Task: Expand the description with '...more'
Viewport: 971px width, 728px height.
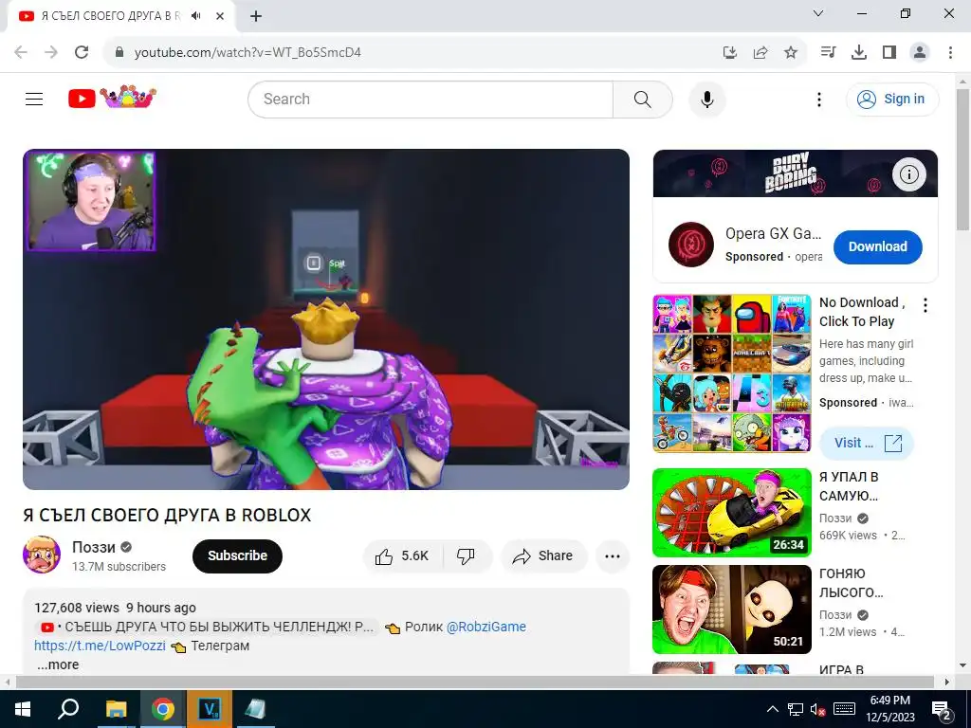Action: [58, 664]
